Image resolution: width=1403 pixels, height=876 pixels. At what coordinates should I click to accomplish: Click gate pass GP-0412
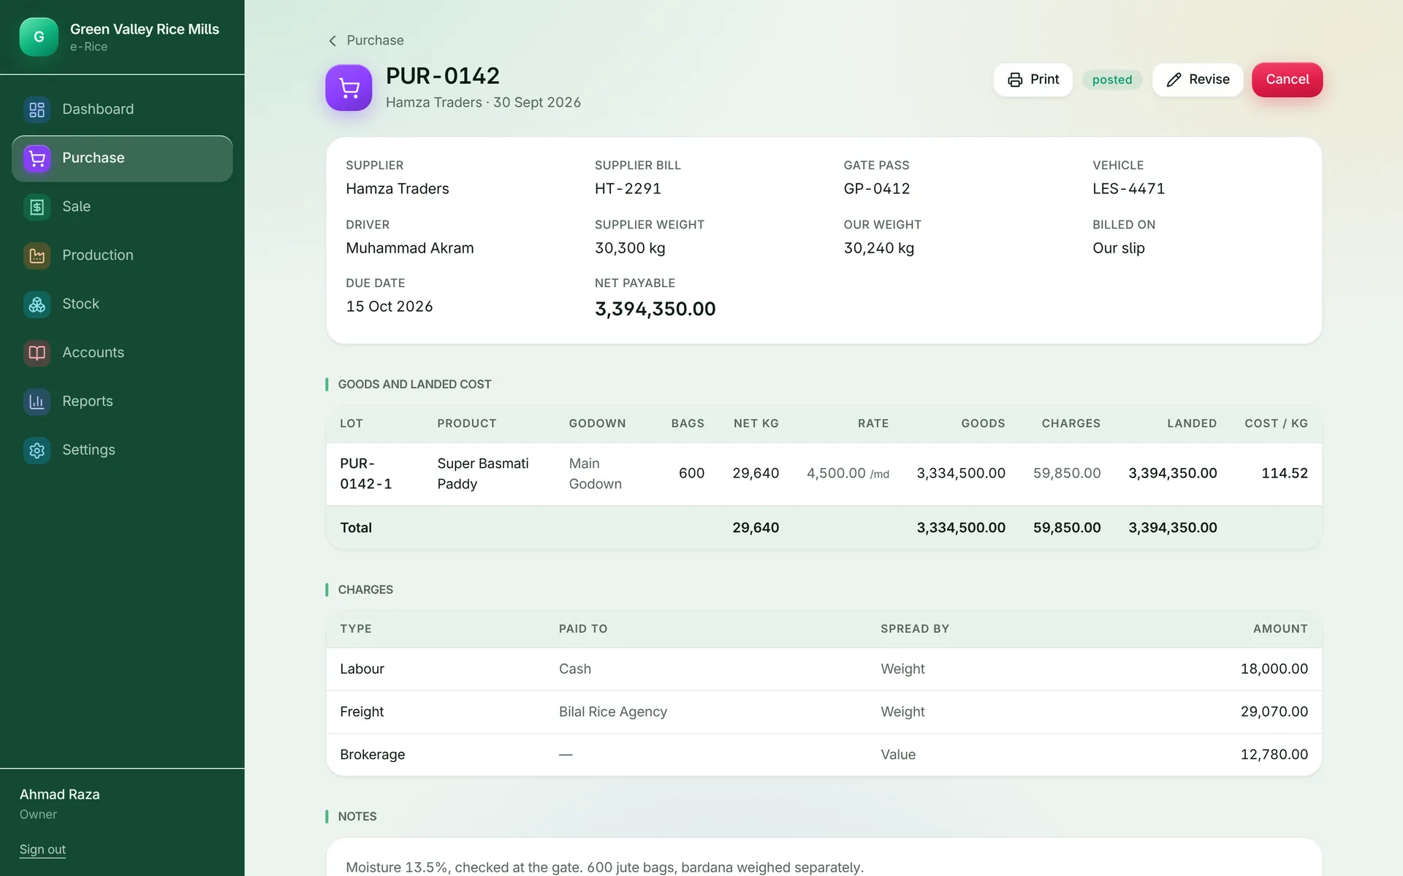pos(877,189)
